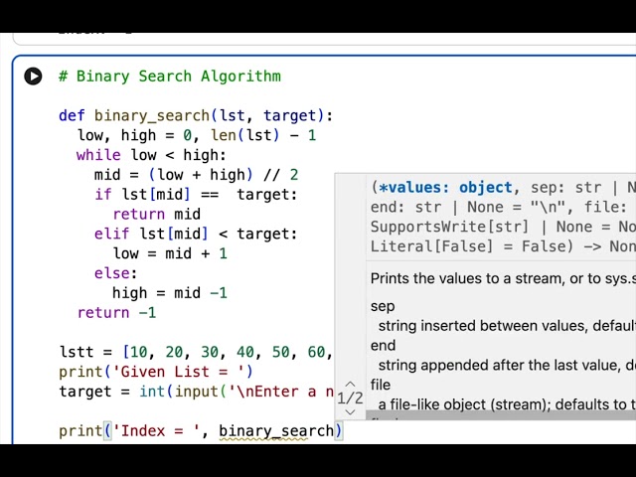Click the 'return mid' line
This screenshot has width=636, height=477.
[x=157, y=215]
